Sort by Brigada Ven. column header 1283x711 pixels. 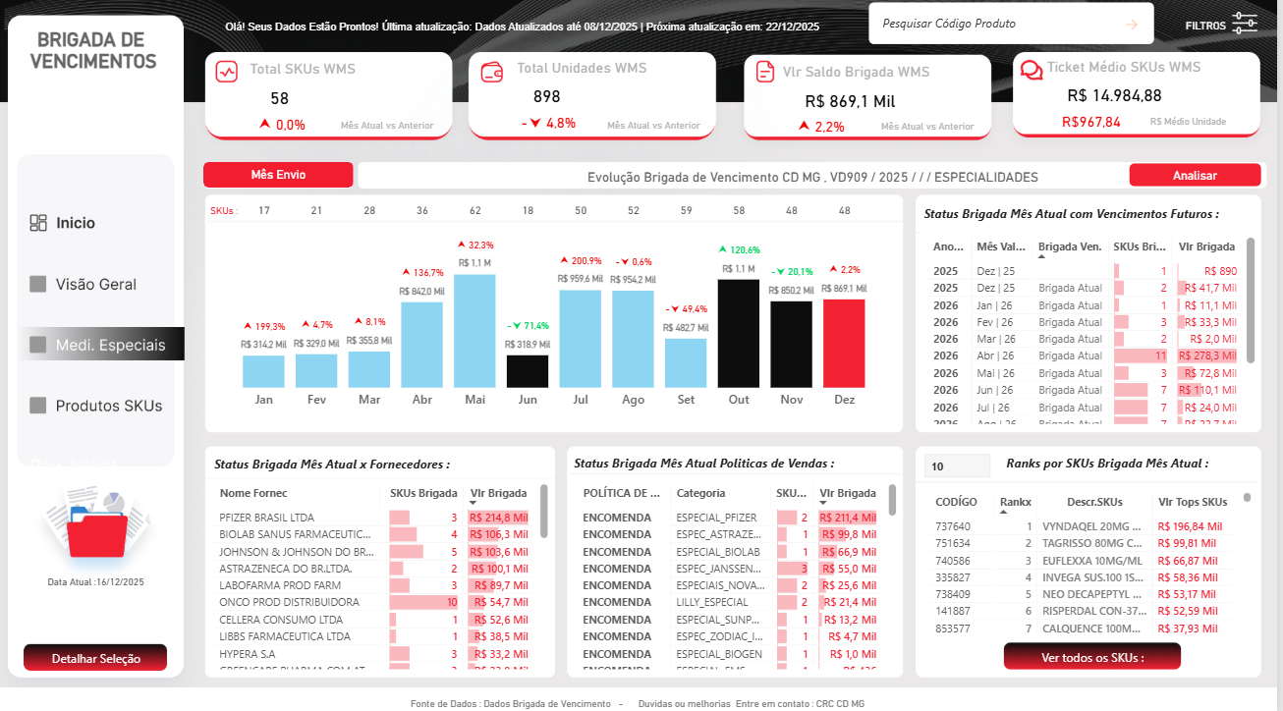1070,246
